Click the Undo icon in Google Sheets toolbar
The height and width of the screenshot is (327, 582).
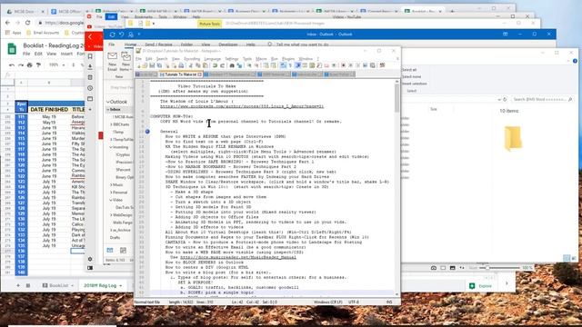(12, 64)
